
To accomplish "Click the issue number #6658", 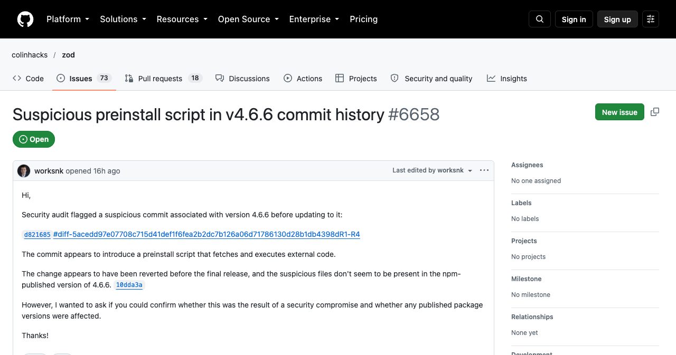I will (414, 114).
